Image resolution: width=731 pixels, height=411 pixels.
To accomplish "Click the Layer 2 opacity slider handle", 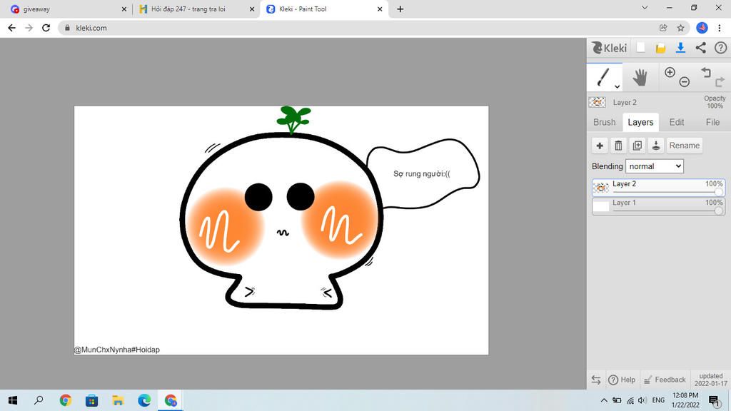I will click(x=718, y=192).
